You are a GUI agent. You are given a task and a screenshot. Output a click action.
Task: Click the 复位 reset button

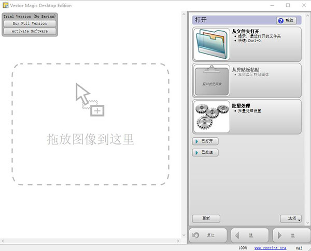coord(208,235)
